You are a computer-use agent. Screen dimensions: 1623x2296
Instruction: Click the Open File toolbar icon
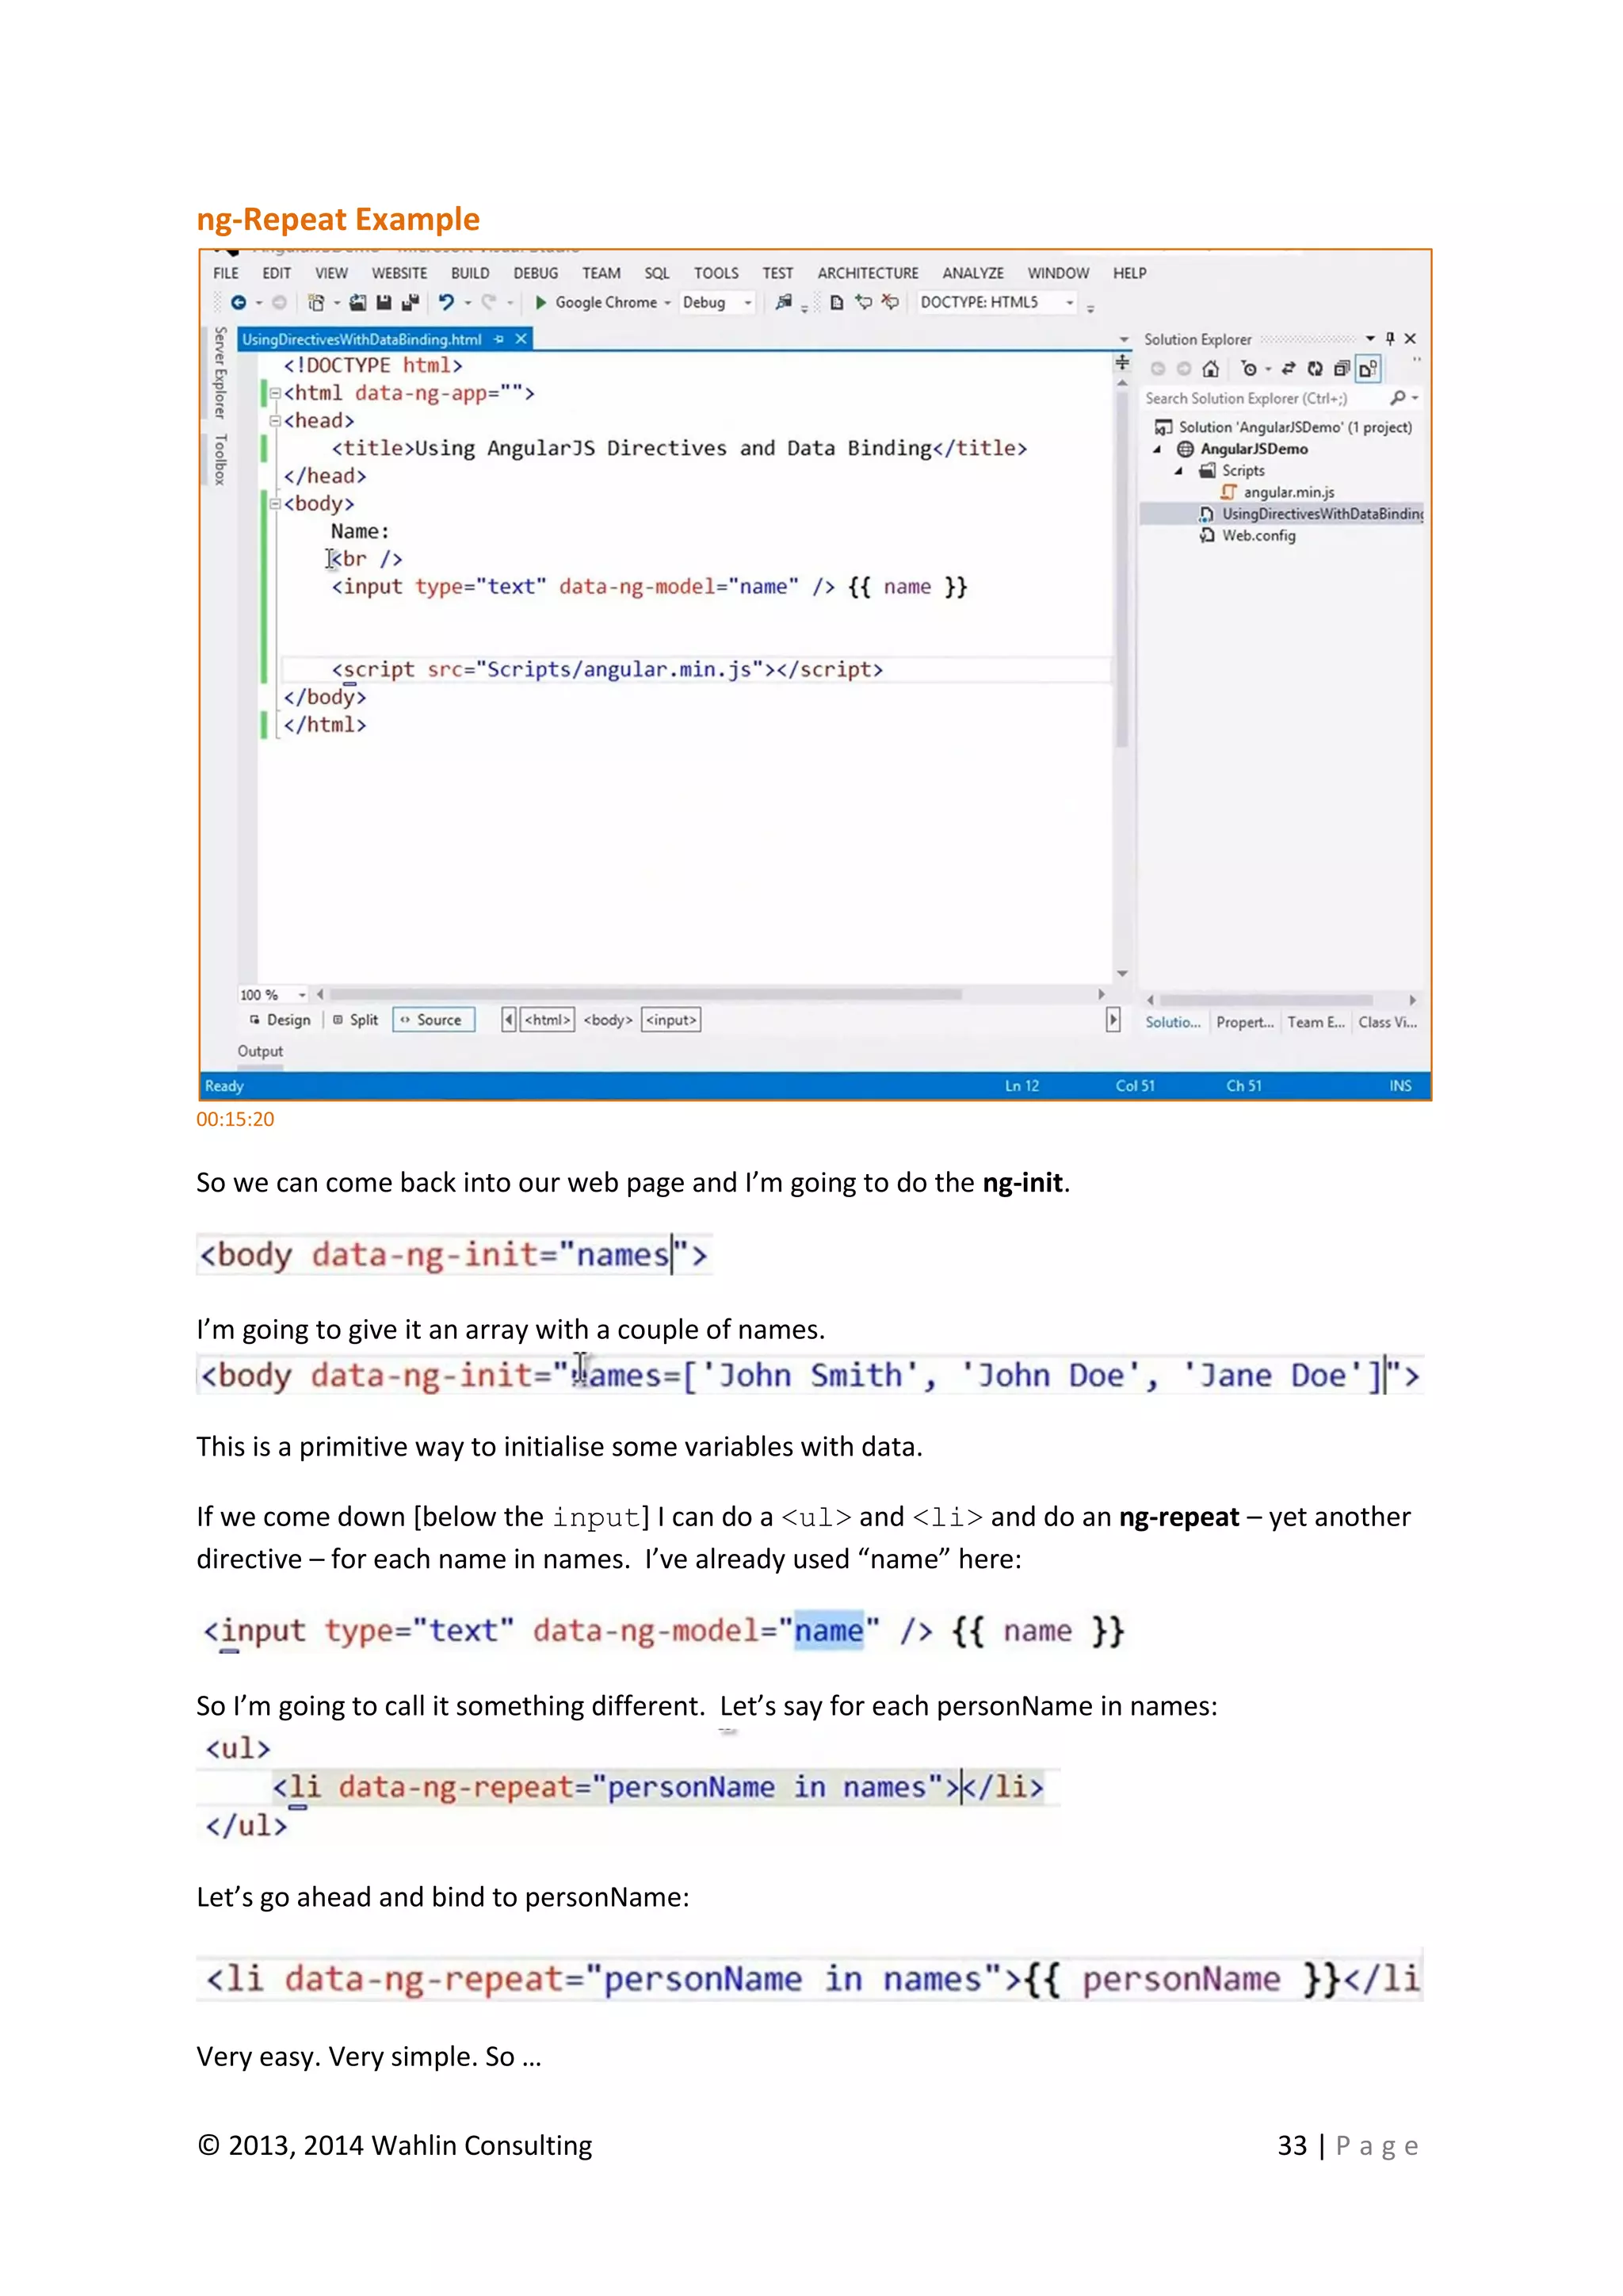pos(357,302)
